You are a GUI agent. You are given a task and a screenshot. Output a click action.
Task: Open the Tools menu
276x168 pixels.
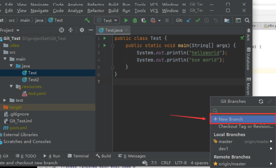click(x=140, y=11)
